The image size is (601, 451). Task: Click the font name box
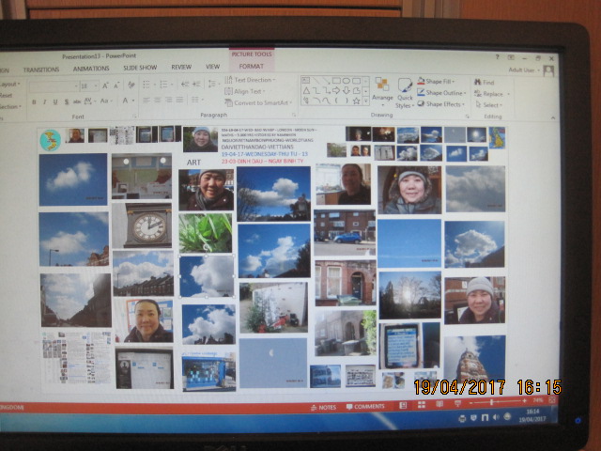[x=54, y=86]
